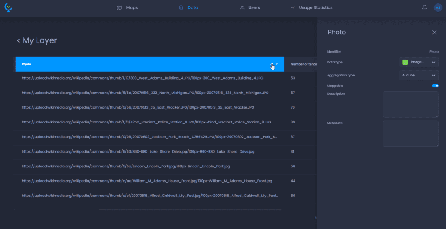Open the Maps section
446x229 pixels.
(x=127, y=8)
